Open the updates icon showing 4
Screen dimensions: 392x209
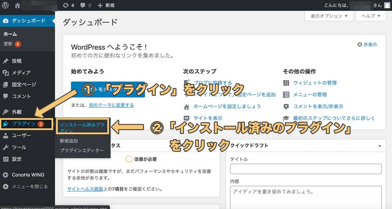[65, 5]
